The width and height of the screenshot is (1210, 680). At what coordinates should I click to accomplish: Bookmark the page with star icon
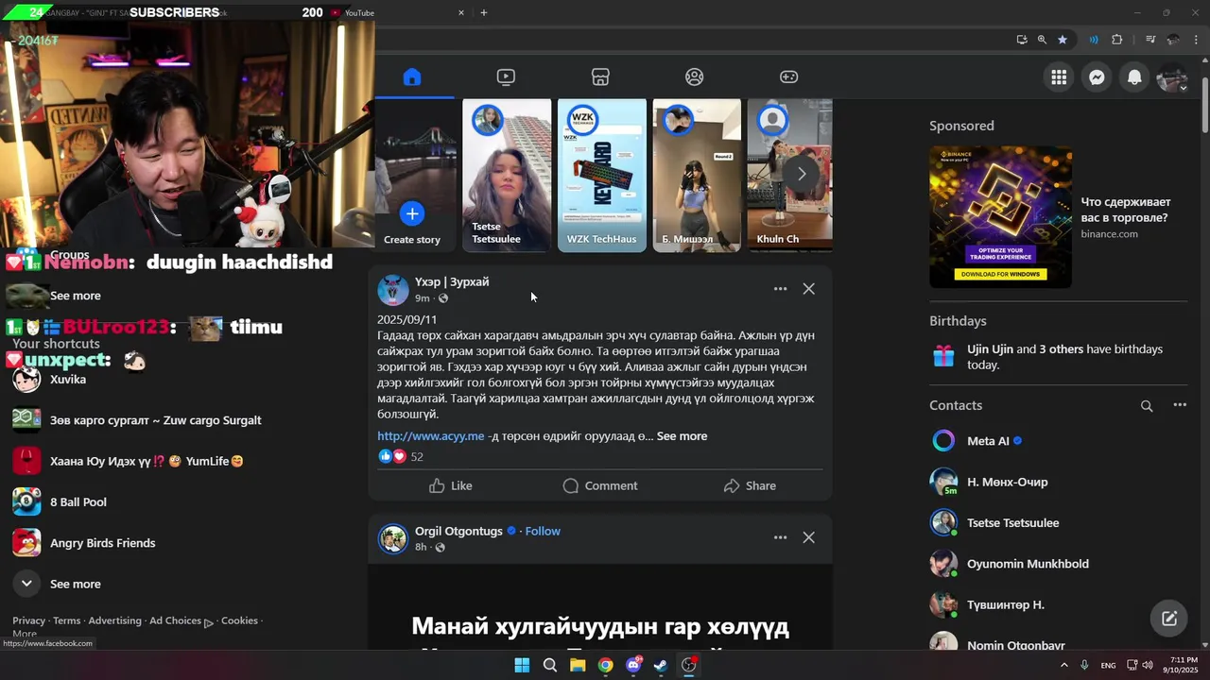[1063, 40]
